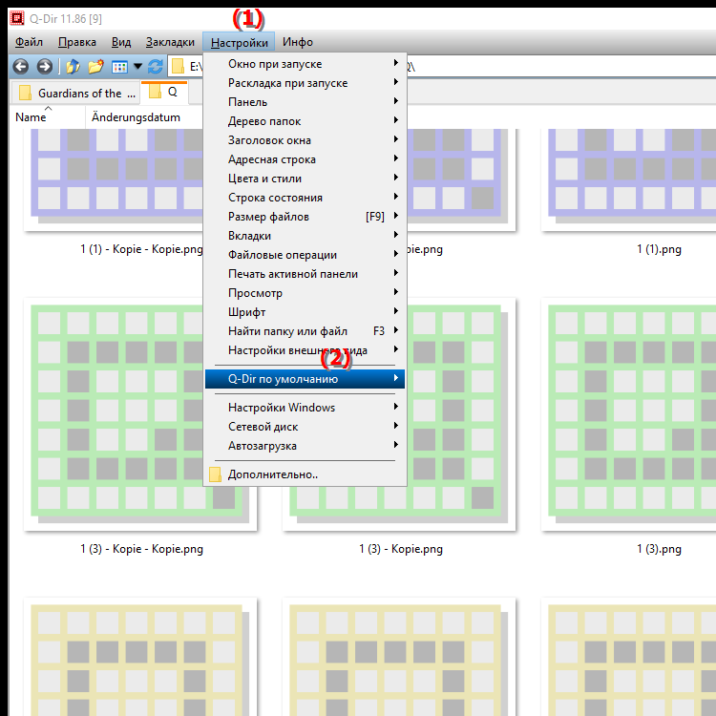
Task: Open the Закладки menu
Action: tap(170, 42)
